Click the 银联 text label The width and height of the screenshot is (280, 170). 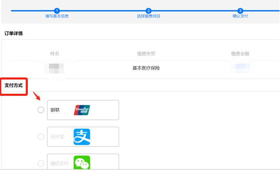pyautogui.click(x=55, y=110)
